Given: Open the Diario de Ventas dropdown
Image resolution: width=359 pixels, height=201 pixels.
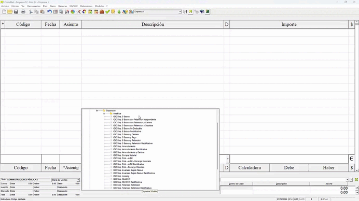Looking at the screenshot, I should (x=78, y=180).
